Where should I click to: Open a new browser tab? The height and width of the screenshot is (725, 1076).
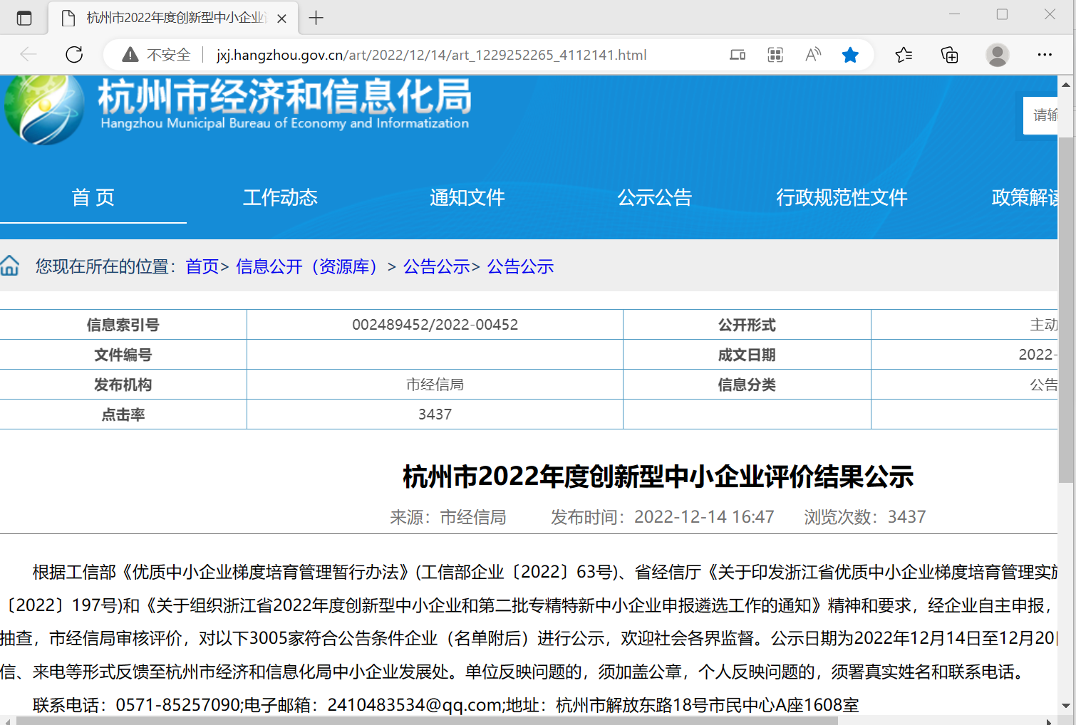[x=316, y=18]
